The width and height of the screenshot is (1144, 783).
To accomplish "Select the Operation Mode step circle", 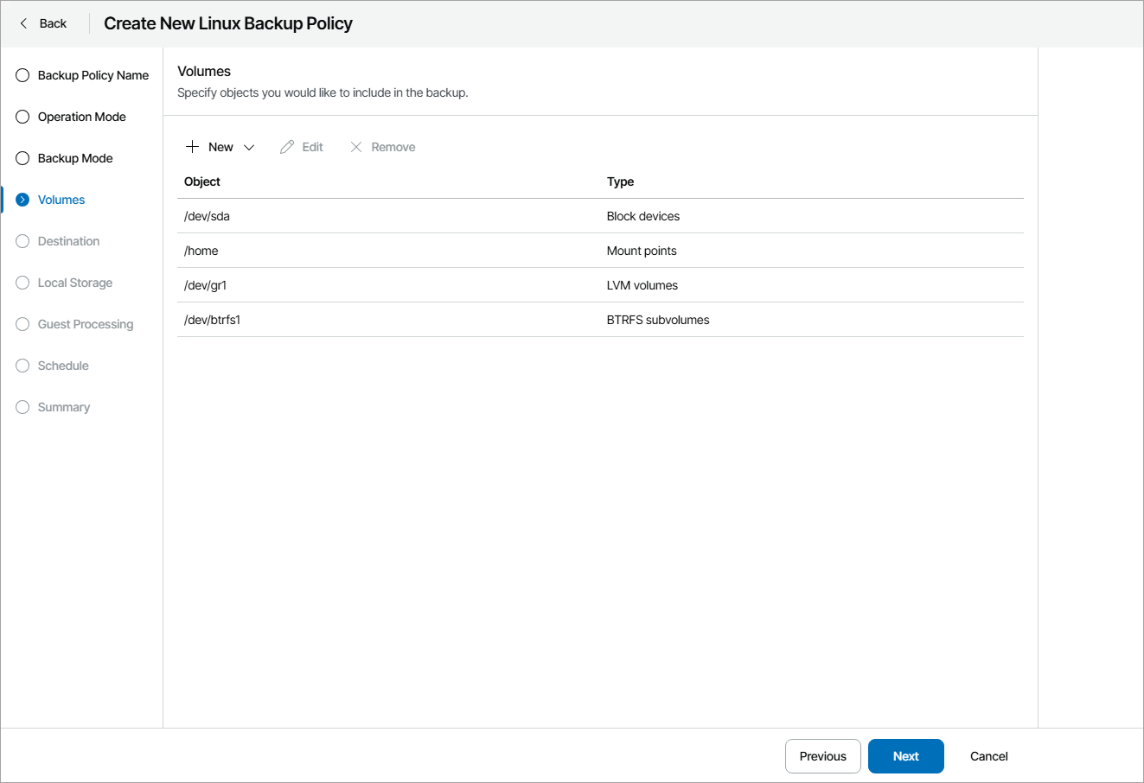I will coord(22,117).
